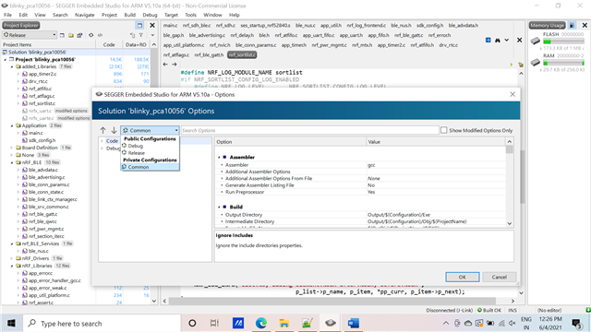The image size is (591, 332).
Task: Open the Debug menu in the menu bar
Action: tap(150, 15)
